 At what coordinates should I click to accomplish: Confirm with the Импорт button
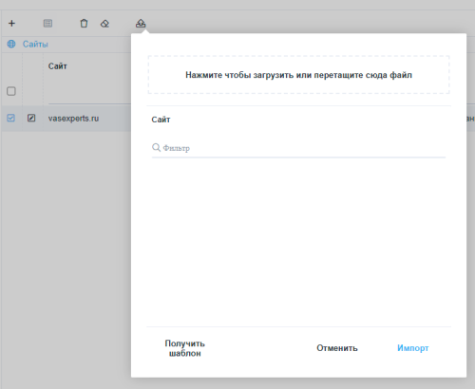413,348
